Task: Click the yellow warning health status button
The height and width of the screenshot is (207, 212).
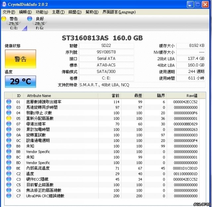Action: (x=21, y=59)
